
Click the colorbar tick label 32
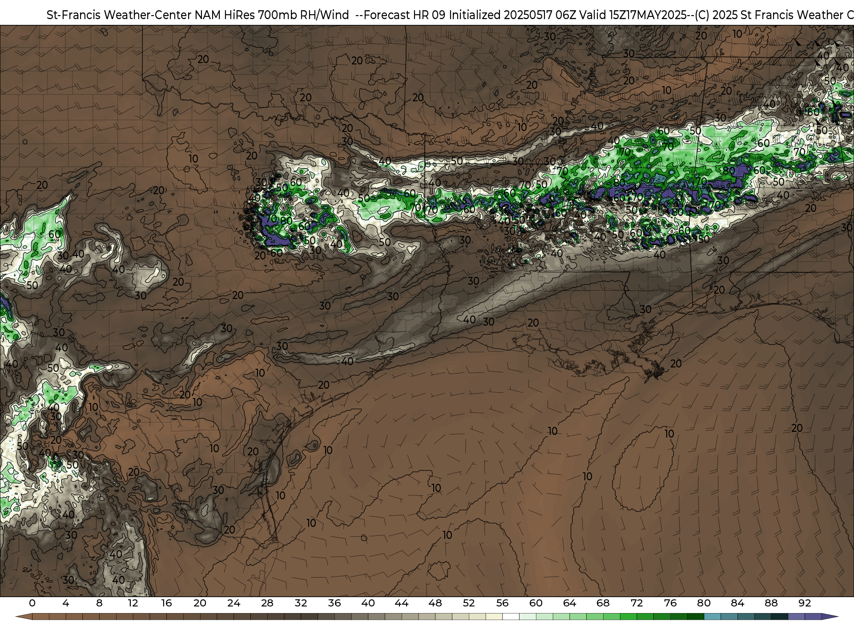tap(301, 603)
